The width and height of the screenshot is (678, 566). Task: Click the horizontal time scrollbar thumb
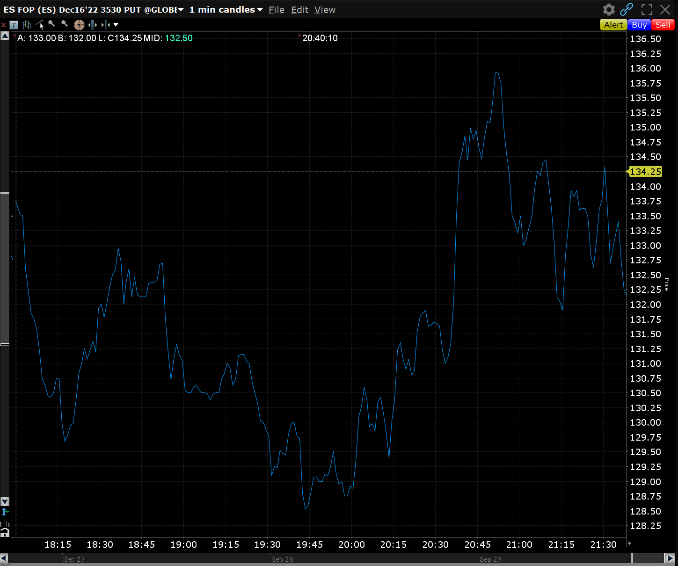click(x=648, y=558)
